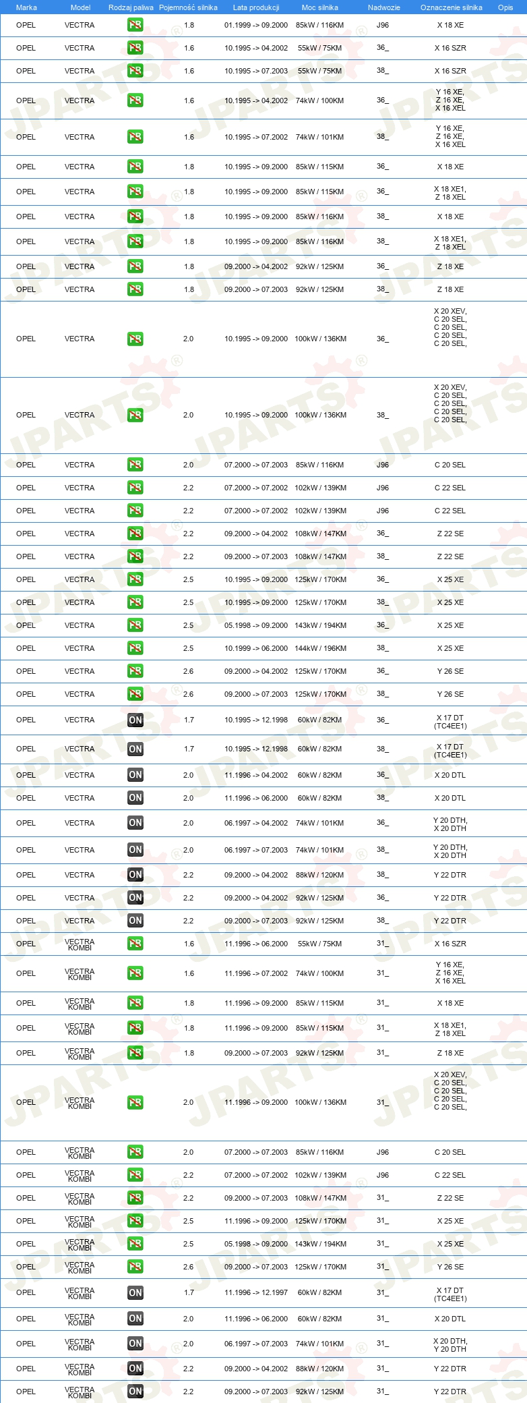Click PB icon in Vectra Kombi Y 26 SE row

(x=135, y=1267)
